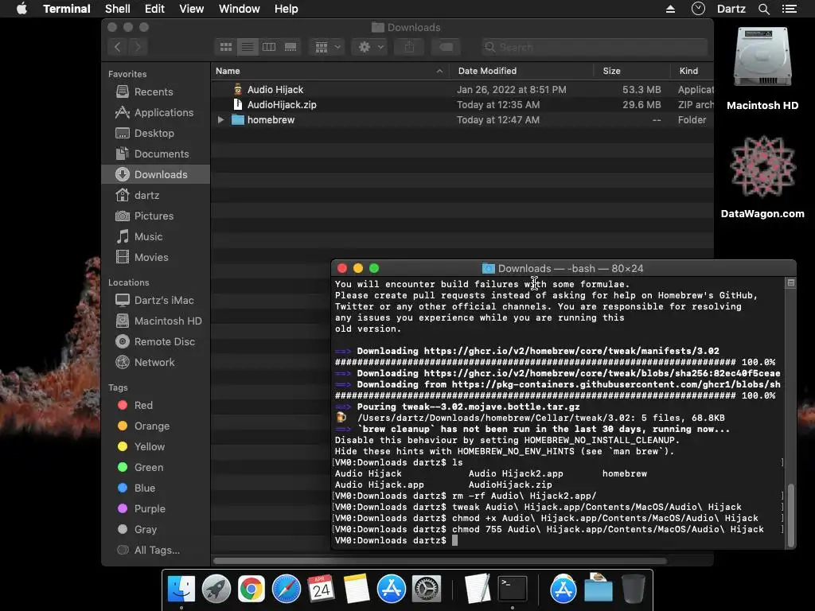Screen dimensions: 815x611
Task: Switch Finder to gallery view
Action: click(291, 47)
